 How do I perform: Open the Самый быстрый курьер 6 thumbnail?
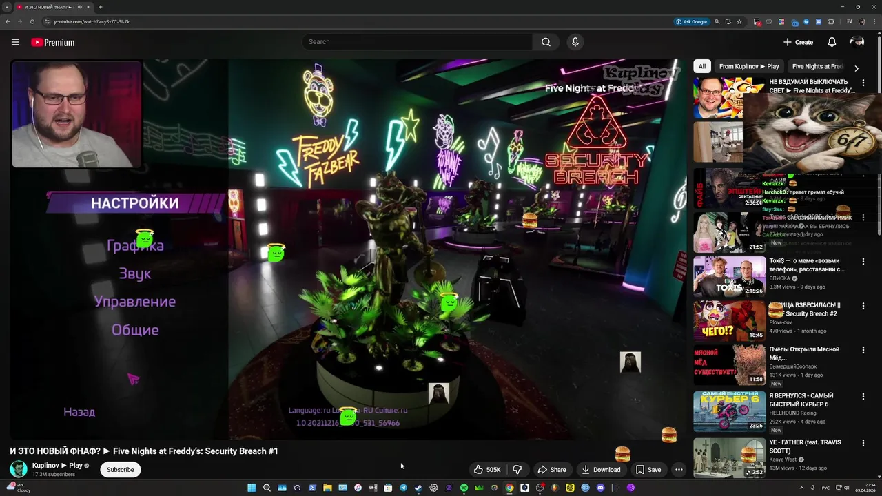(729, 411)
